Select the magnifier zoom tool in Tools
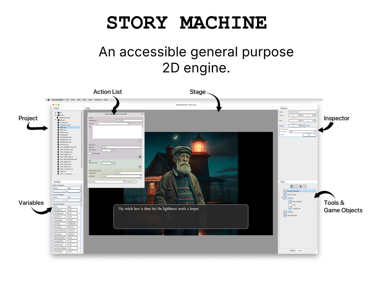This screenshot has height=292, width=385. [x=305, y=186]
